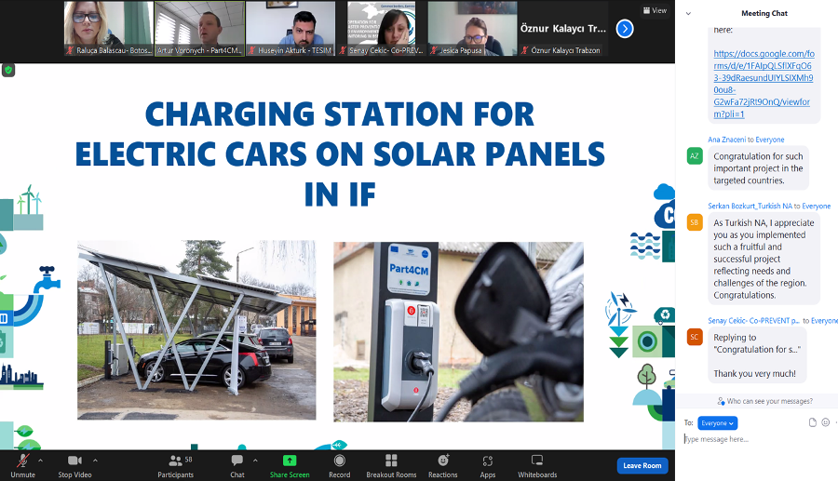Open emoji picker in chat input
This screenshot has width=838, height=481.
(826, 422)
